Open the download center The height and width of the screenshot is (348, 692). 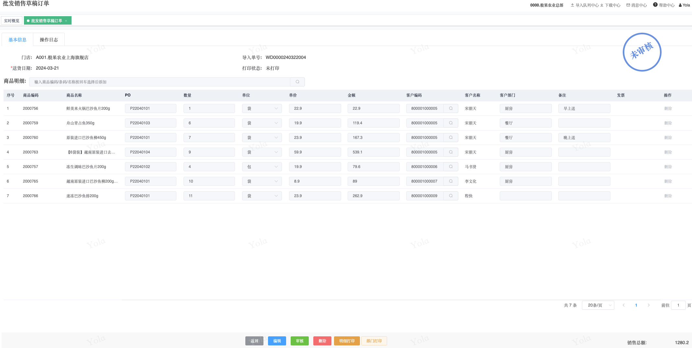610,5
